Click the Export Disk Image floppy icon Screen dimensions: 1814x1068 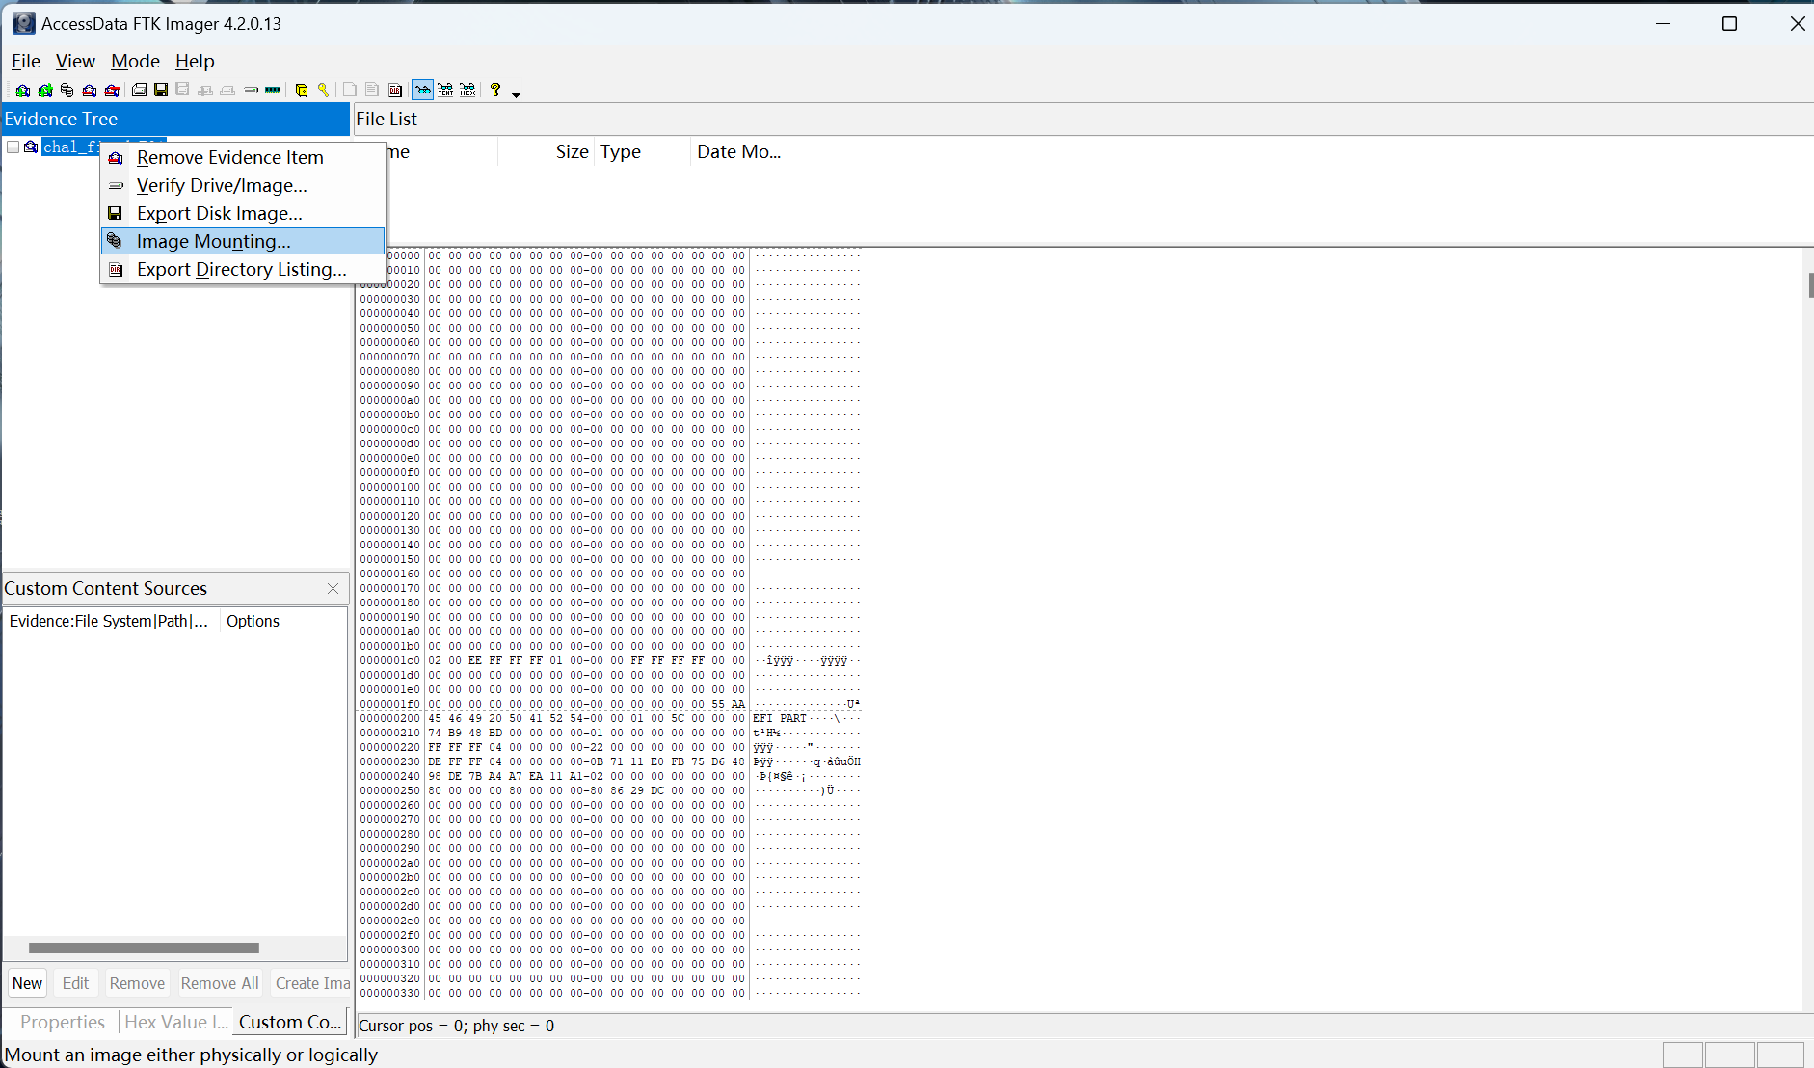pyautogui.click(x=161, y=90)
